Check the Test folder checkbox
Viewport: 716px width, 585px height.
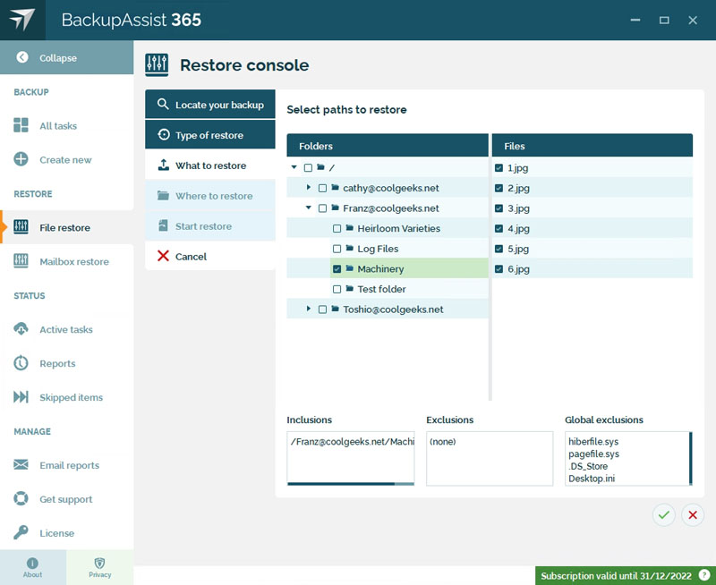337,289
